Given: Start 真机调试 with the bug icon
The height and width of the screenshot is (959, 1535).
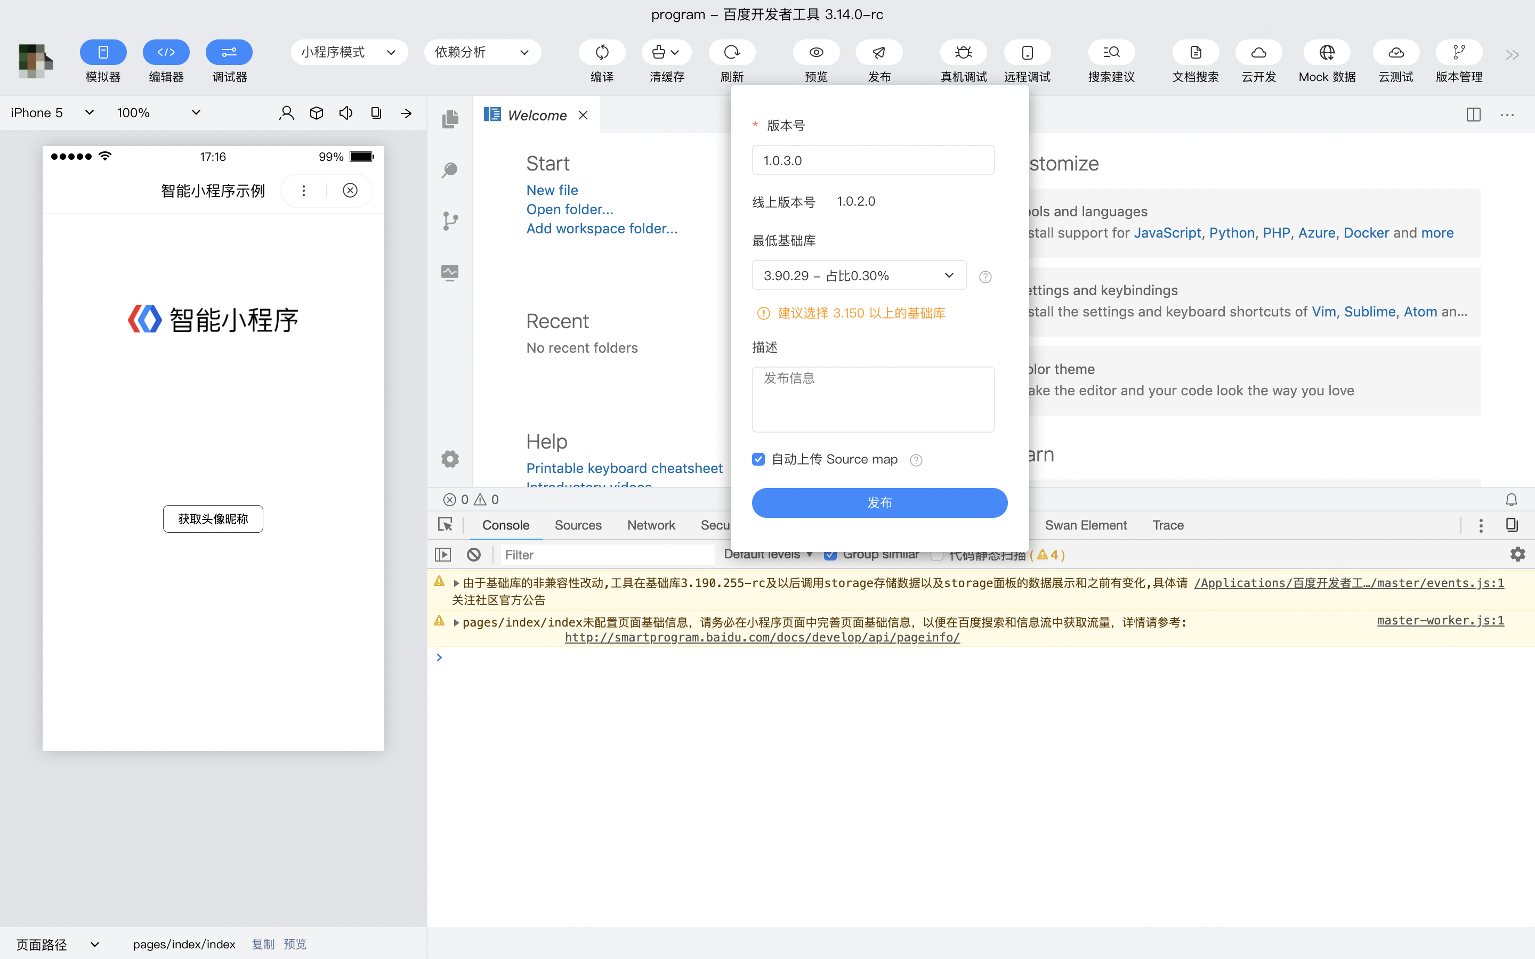Looking at the screenshot, I should point(964,52).
